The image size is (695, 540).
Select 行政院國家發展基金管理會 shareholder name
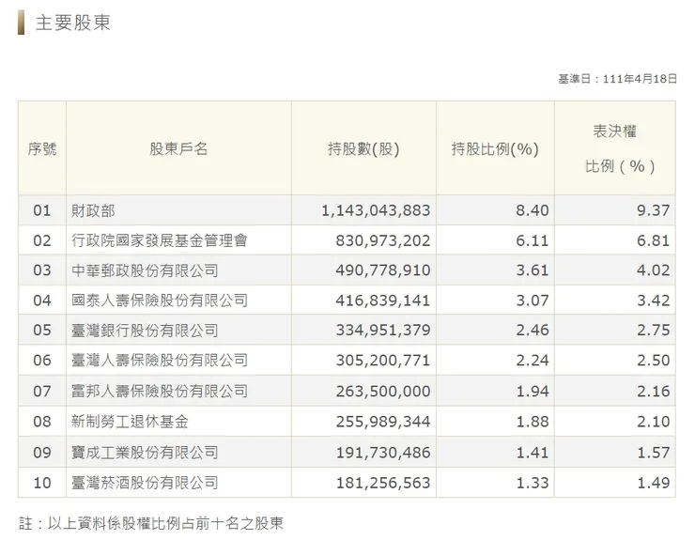[160, 240]
